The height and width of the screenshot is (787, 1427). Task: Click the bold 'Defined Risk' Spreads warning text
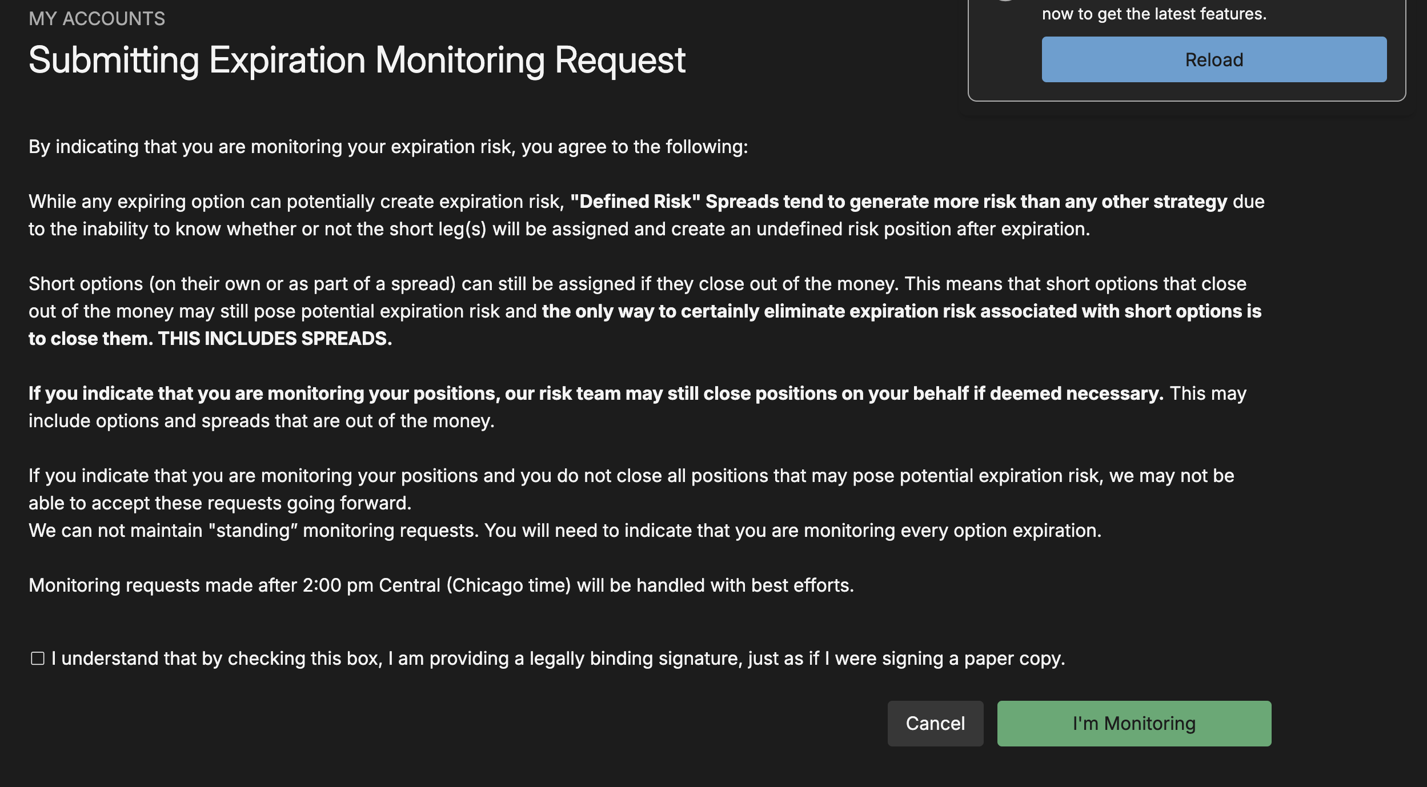[x=899, y=202]
